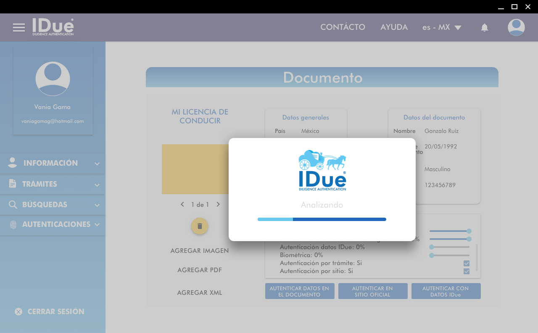Open the hamburger menu icon
Viewport: 538px width, 333px height.
point(18,27)
